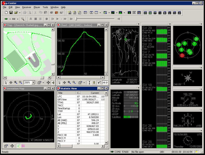Toggle the green angle button in Deviation Map

tap(18, 146)
